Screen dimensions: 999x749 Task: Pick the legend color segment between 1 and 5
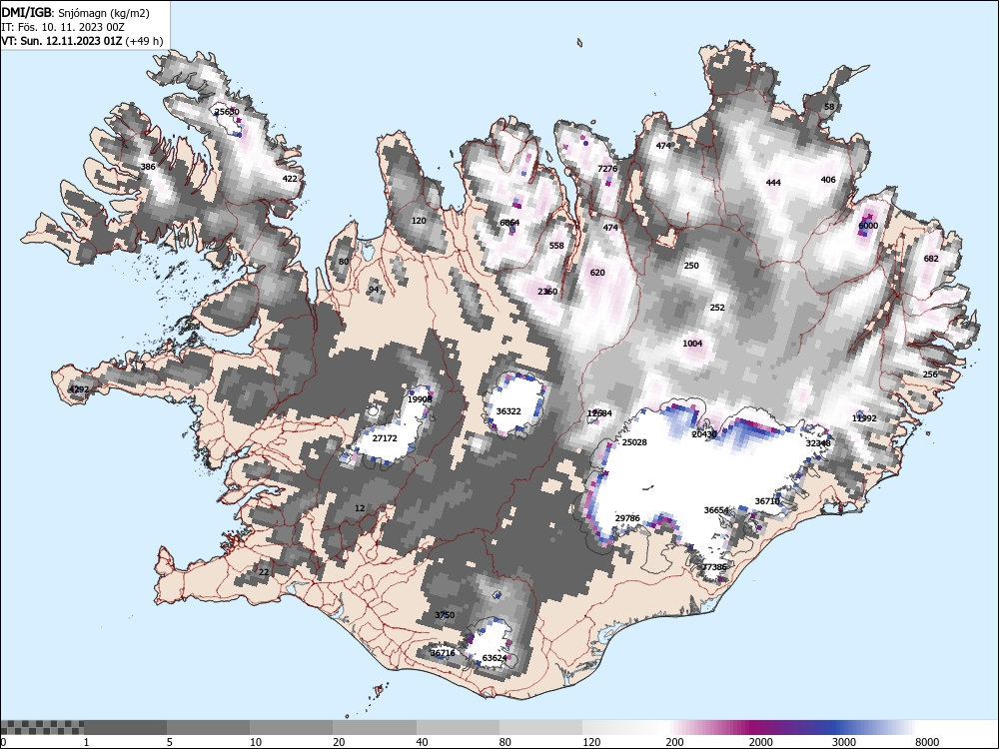coord(125,727)
